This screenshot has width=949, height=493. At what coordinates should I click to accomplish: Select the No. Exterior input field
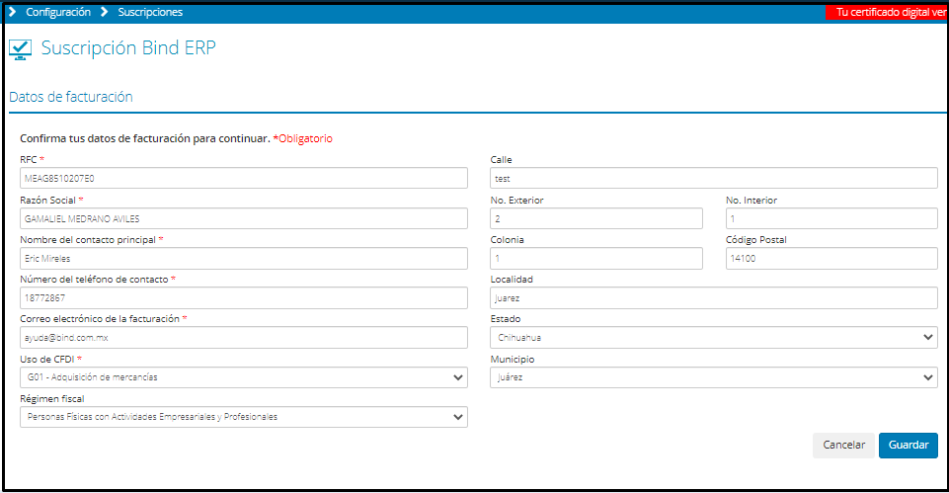tap(596, 218)
